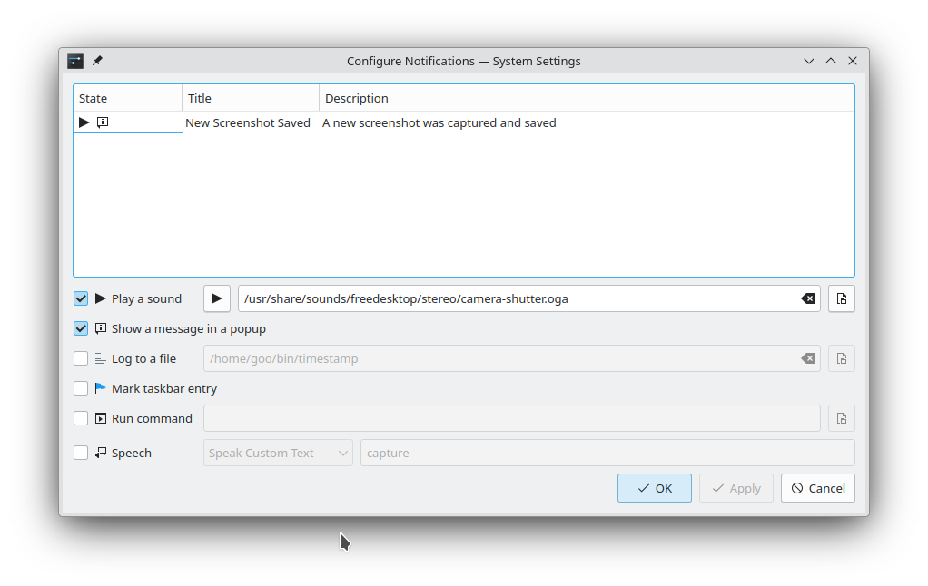Click the State column header
Viewport: 928px width, 586px height.
coord(127,98)
